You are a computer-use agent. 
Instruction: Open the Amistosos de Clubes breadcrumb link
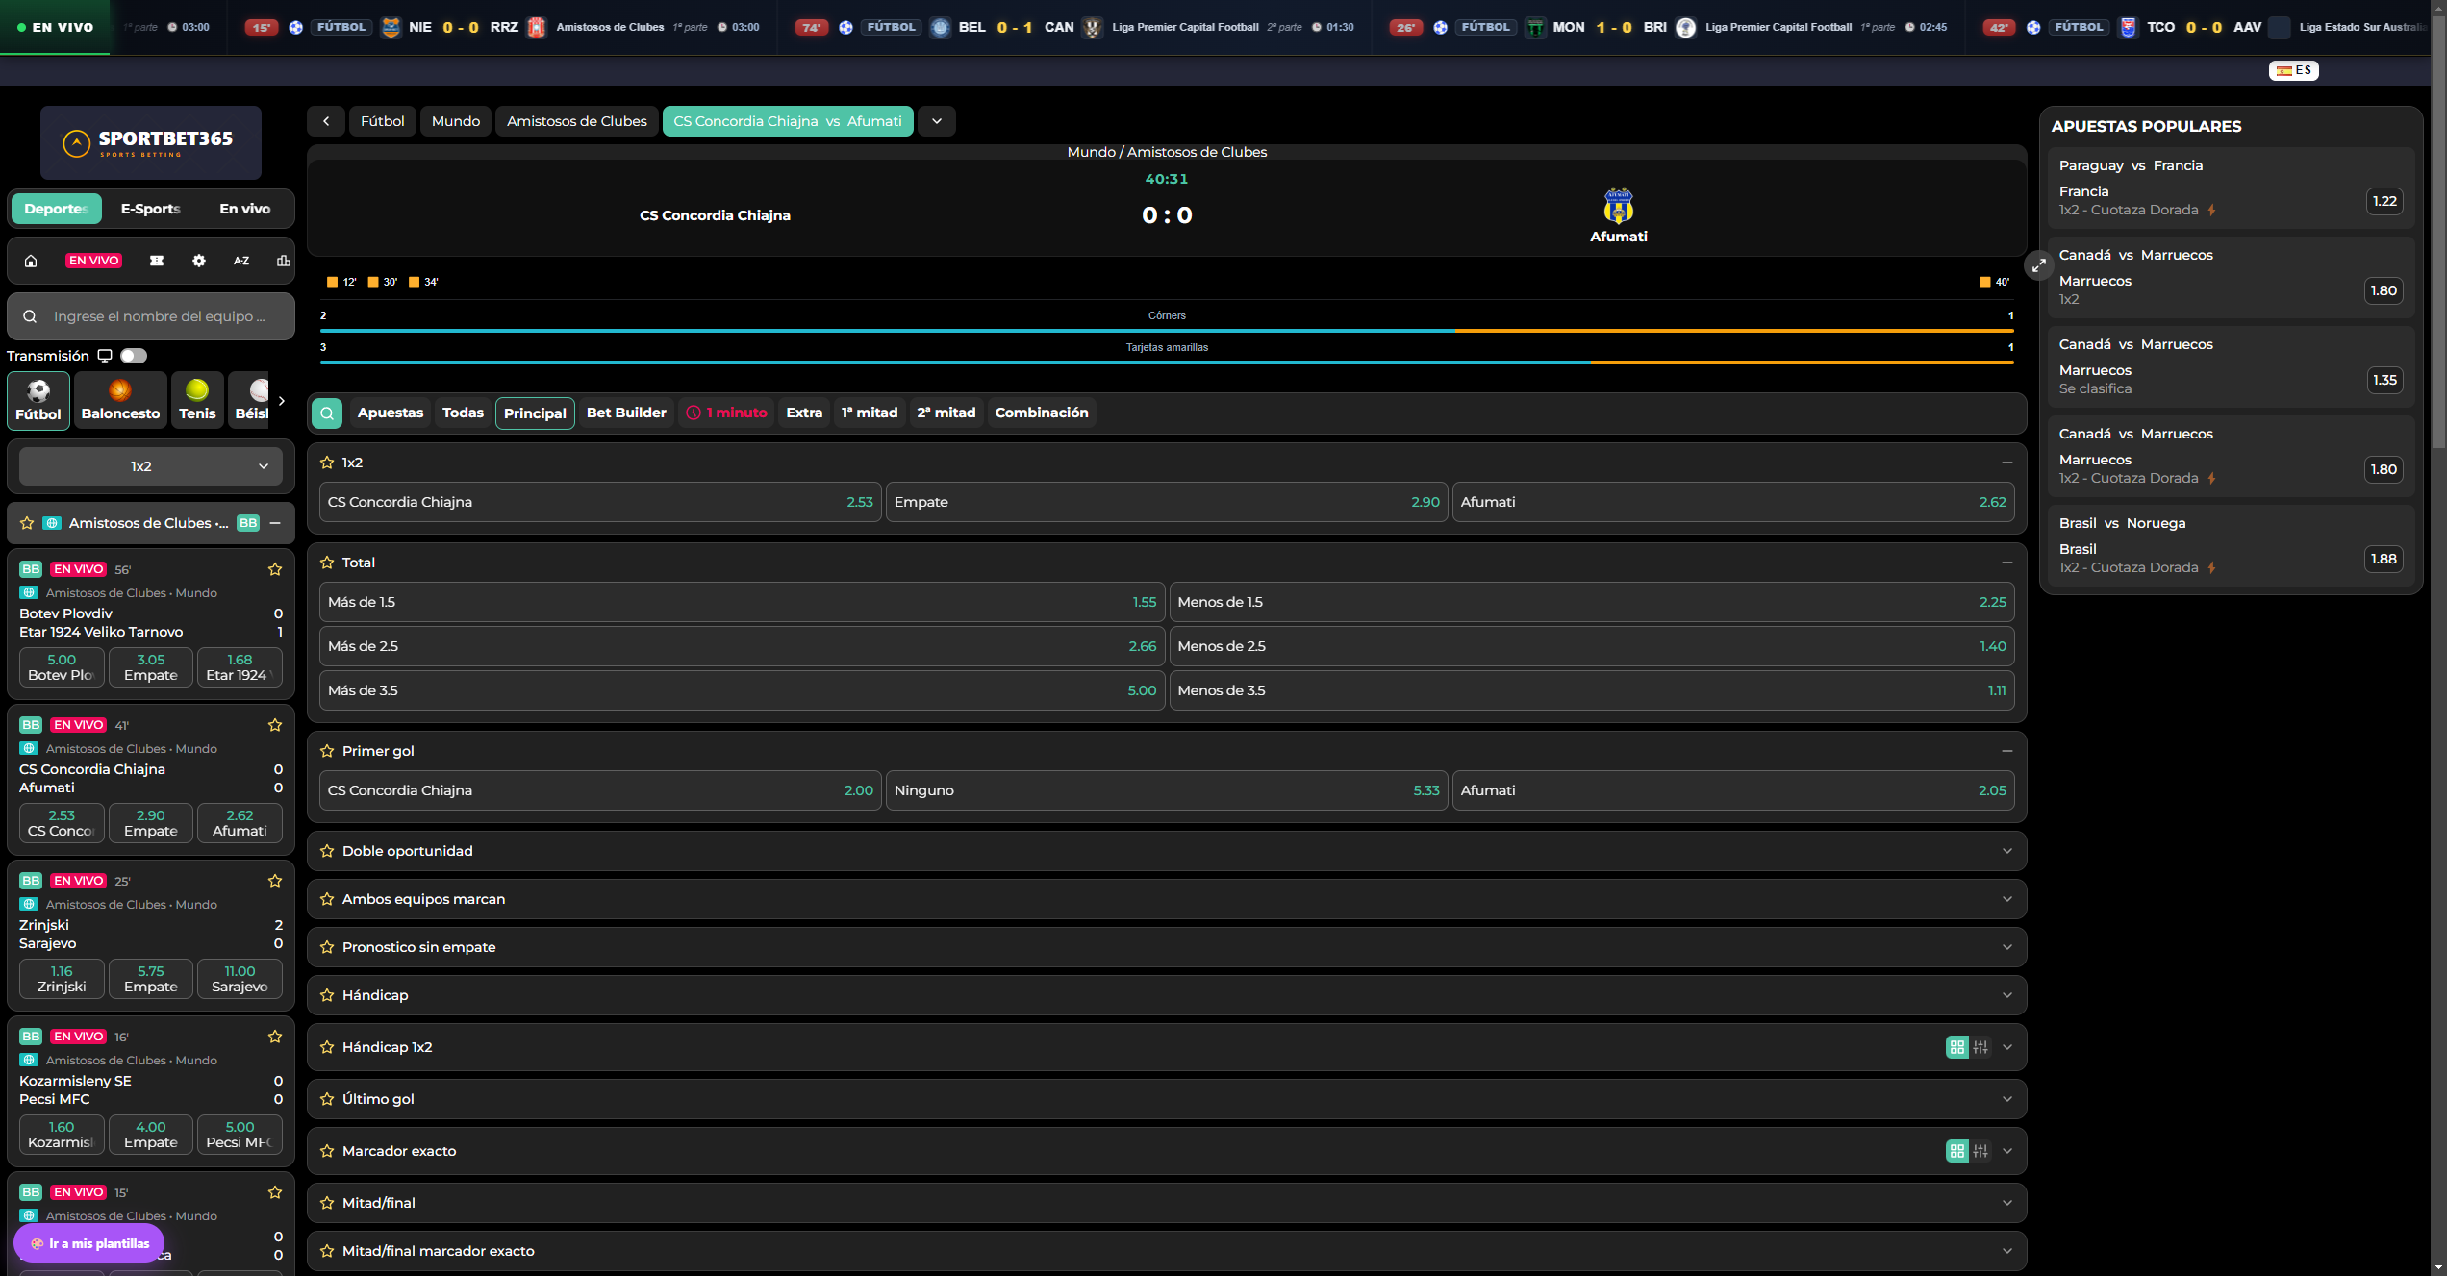pyautogui.click(x=577, y=121)
